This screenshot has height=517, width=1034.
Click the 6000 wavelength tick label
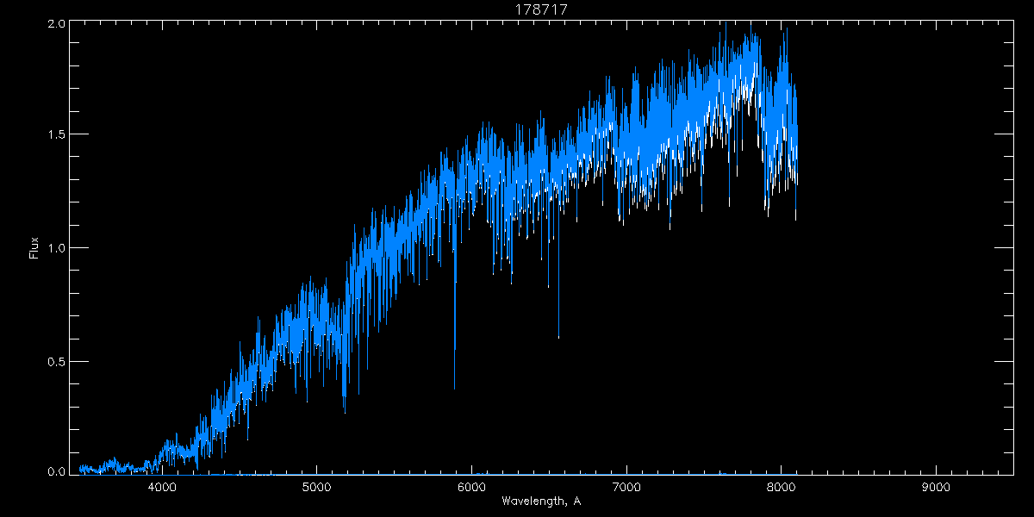coord(472,487)
